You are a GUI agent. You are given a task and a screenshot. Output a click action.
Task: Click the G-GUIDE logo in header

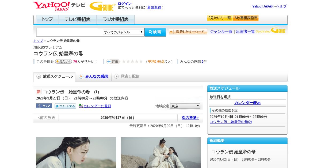102,6
